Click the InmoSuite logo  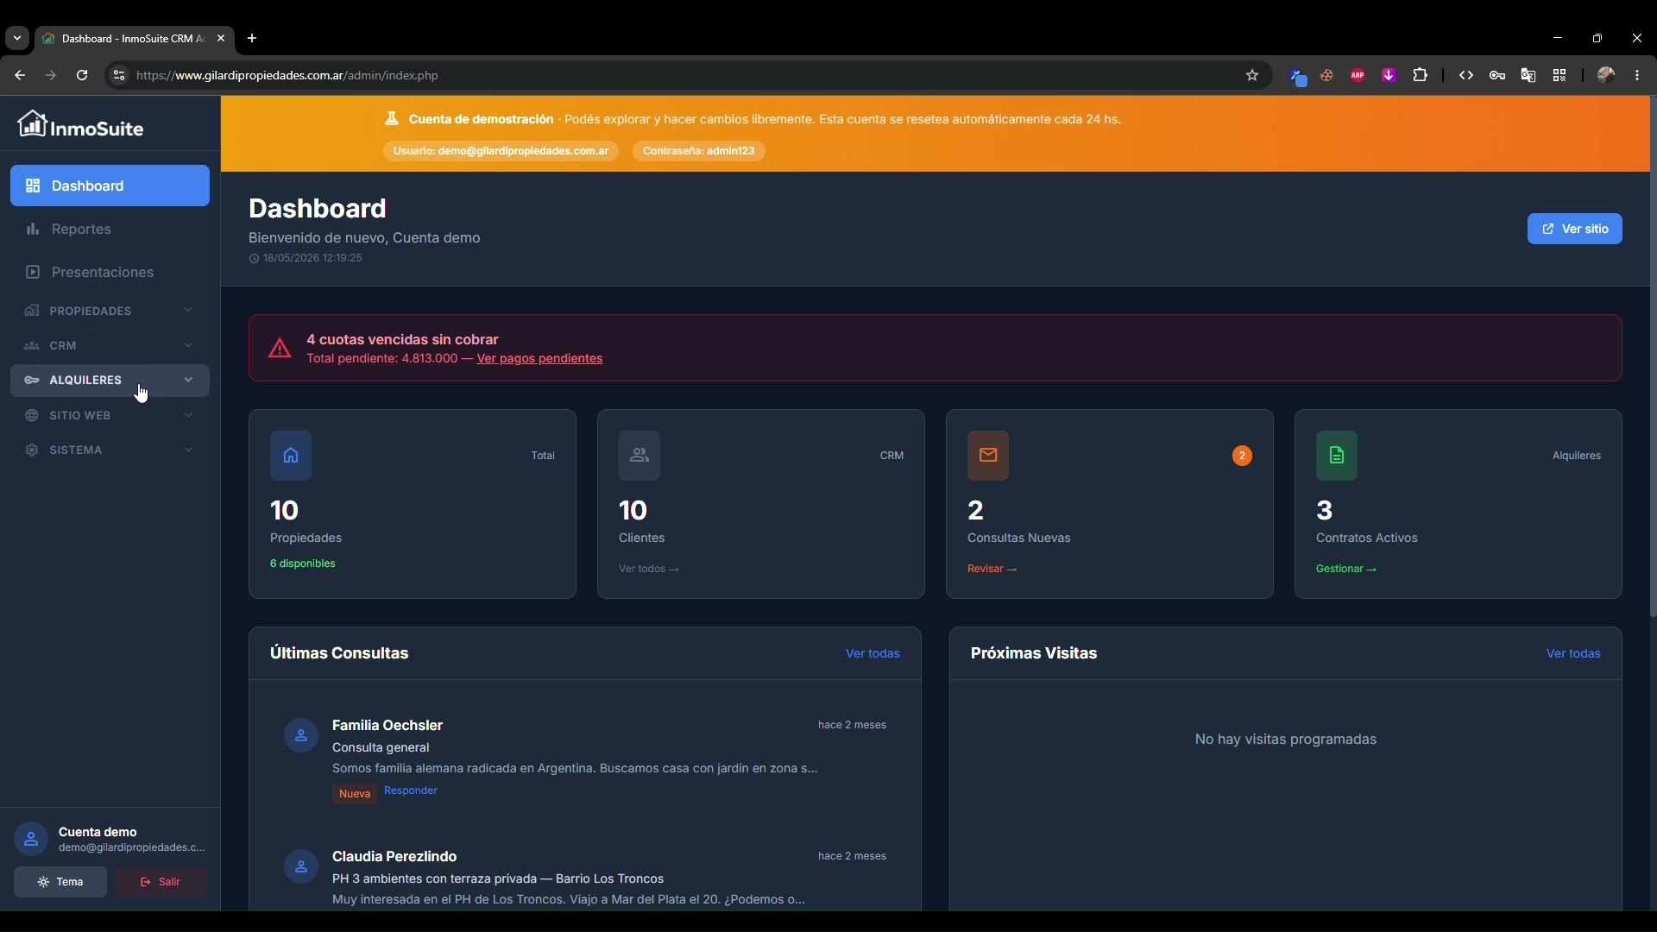click(81, 126)
